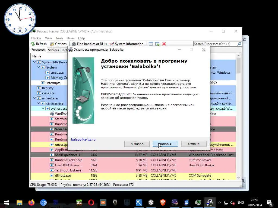278x208 pixels.
Task: Click the 'User OOBE Broker' description text
Action: [201, 165]
